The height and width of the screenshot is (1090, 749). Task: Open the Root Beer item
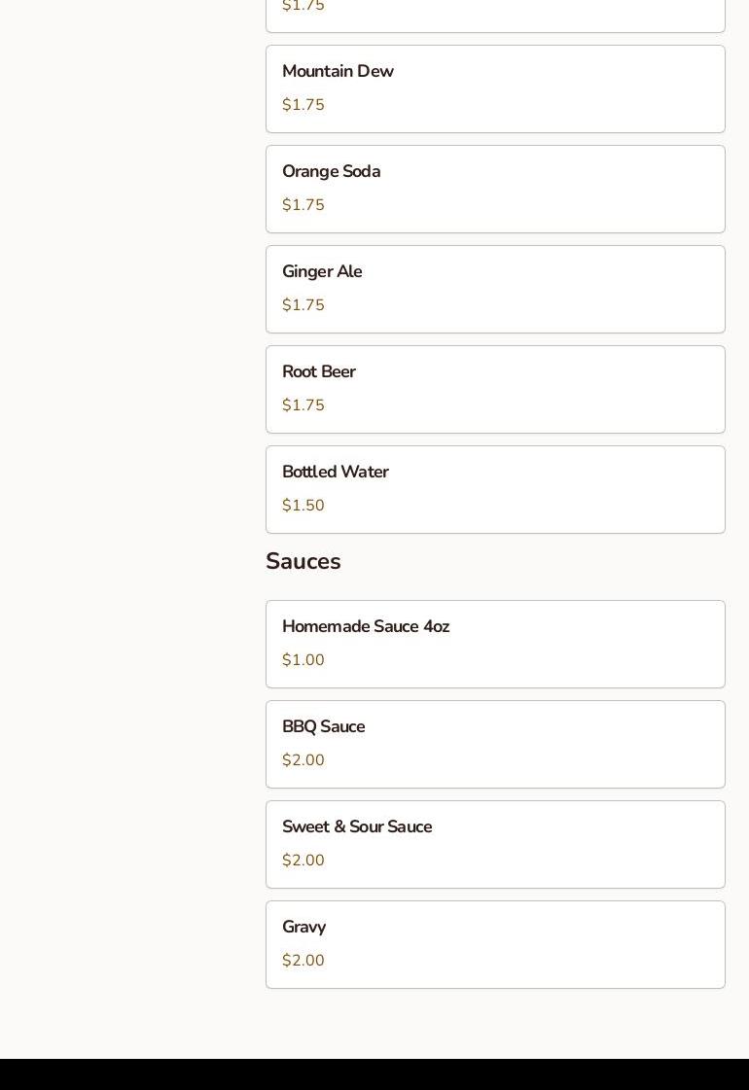(x=494, y=389)
